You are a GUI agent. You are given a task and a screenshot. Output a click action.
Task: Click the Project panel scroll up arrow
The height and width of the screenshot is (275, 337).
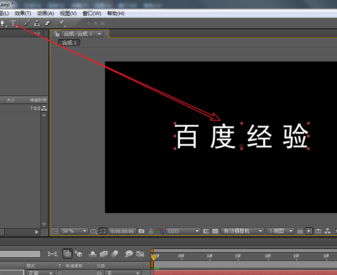point(44,115)
